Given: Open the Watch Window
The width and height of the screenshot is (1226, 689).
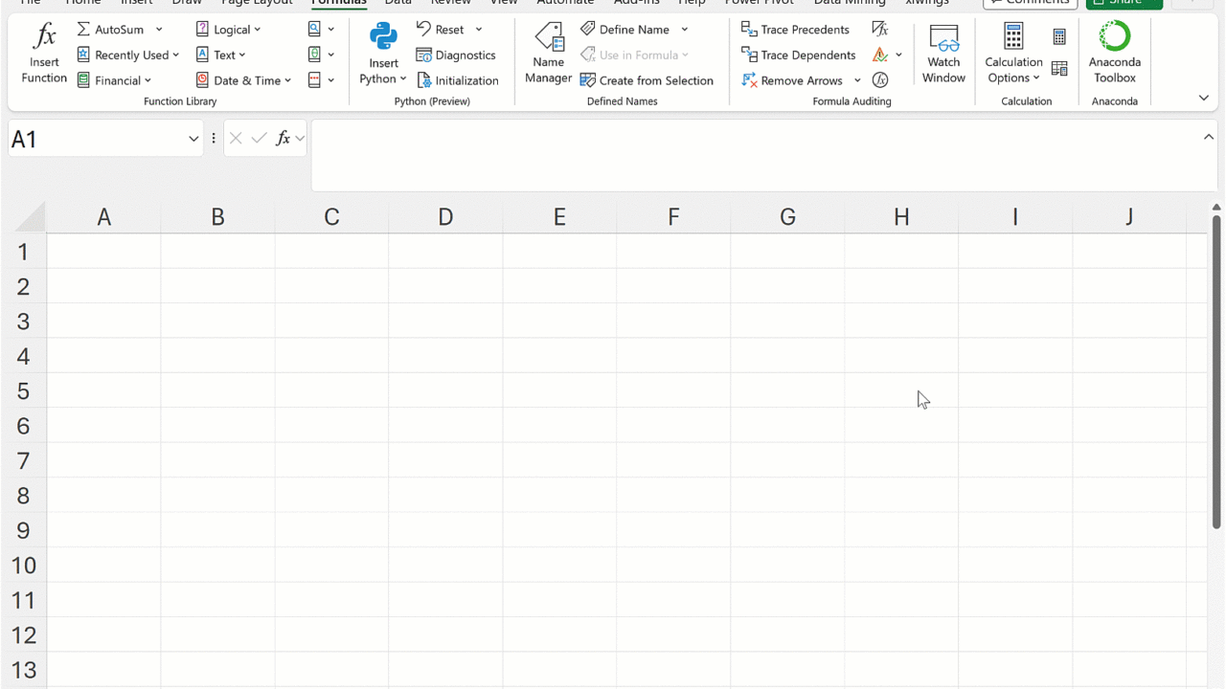Looking at the screenshot, I should 943,55.
